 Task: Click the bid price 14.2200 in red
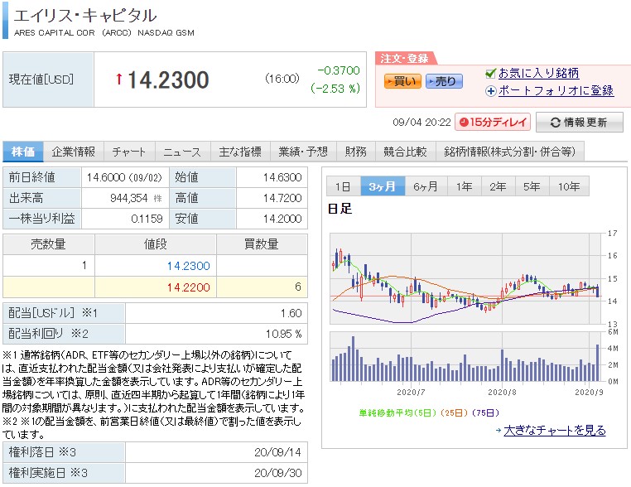click(x=188, y=287)
